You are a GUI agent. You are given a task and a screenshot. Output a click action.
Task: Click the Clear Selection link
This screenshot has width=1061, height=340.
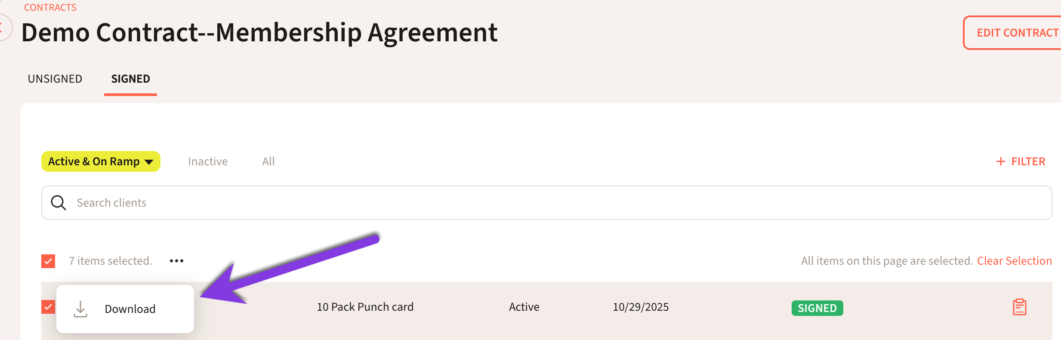tap(1014, 261)
